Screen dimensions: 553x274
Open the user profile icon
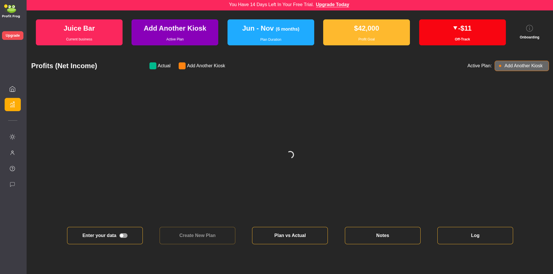pyautogui.click(x=12, y=153)
